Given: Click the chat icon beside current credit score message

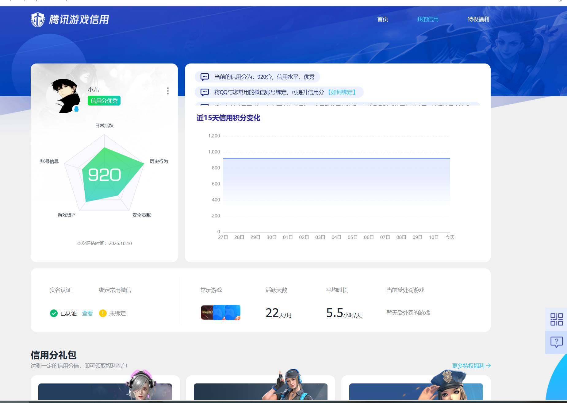Looking at the screenshot, I should [205, 77].
